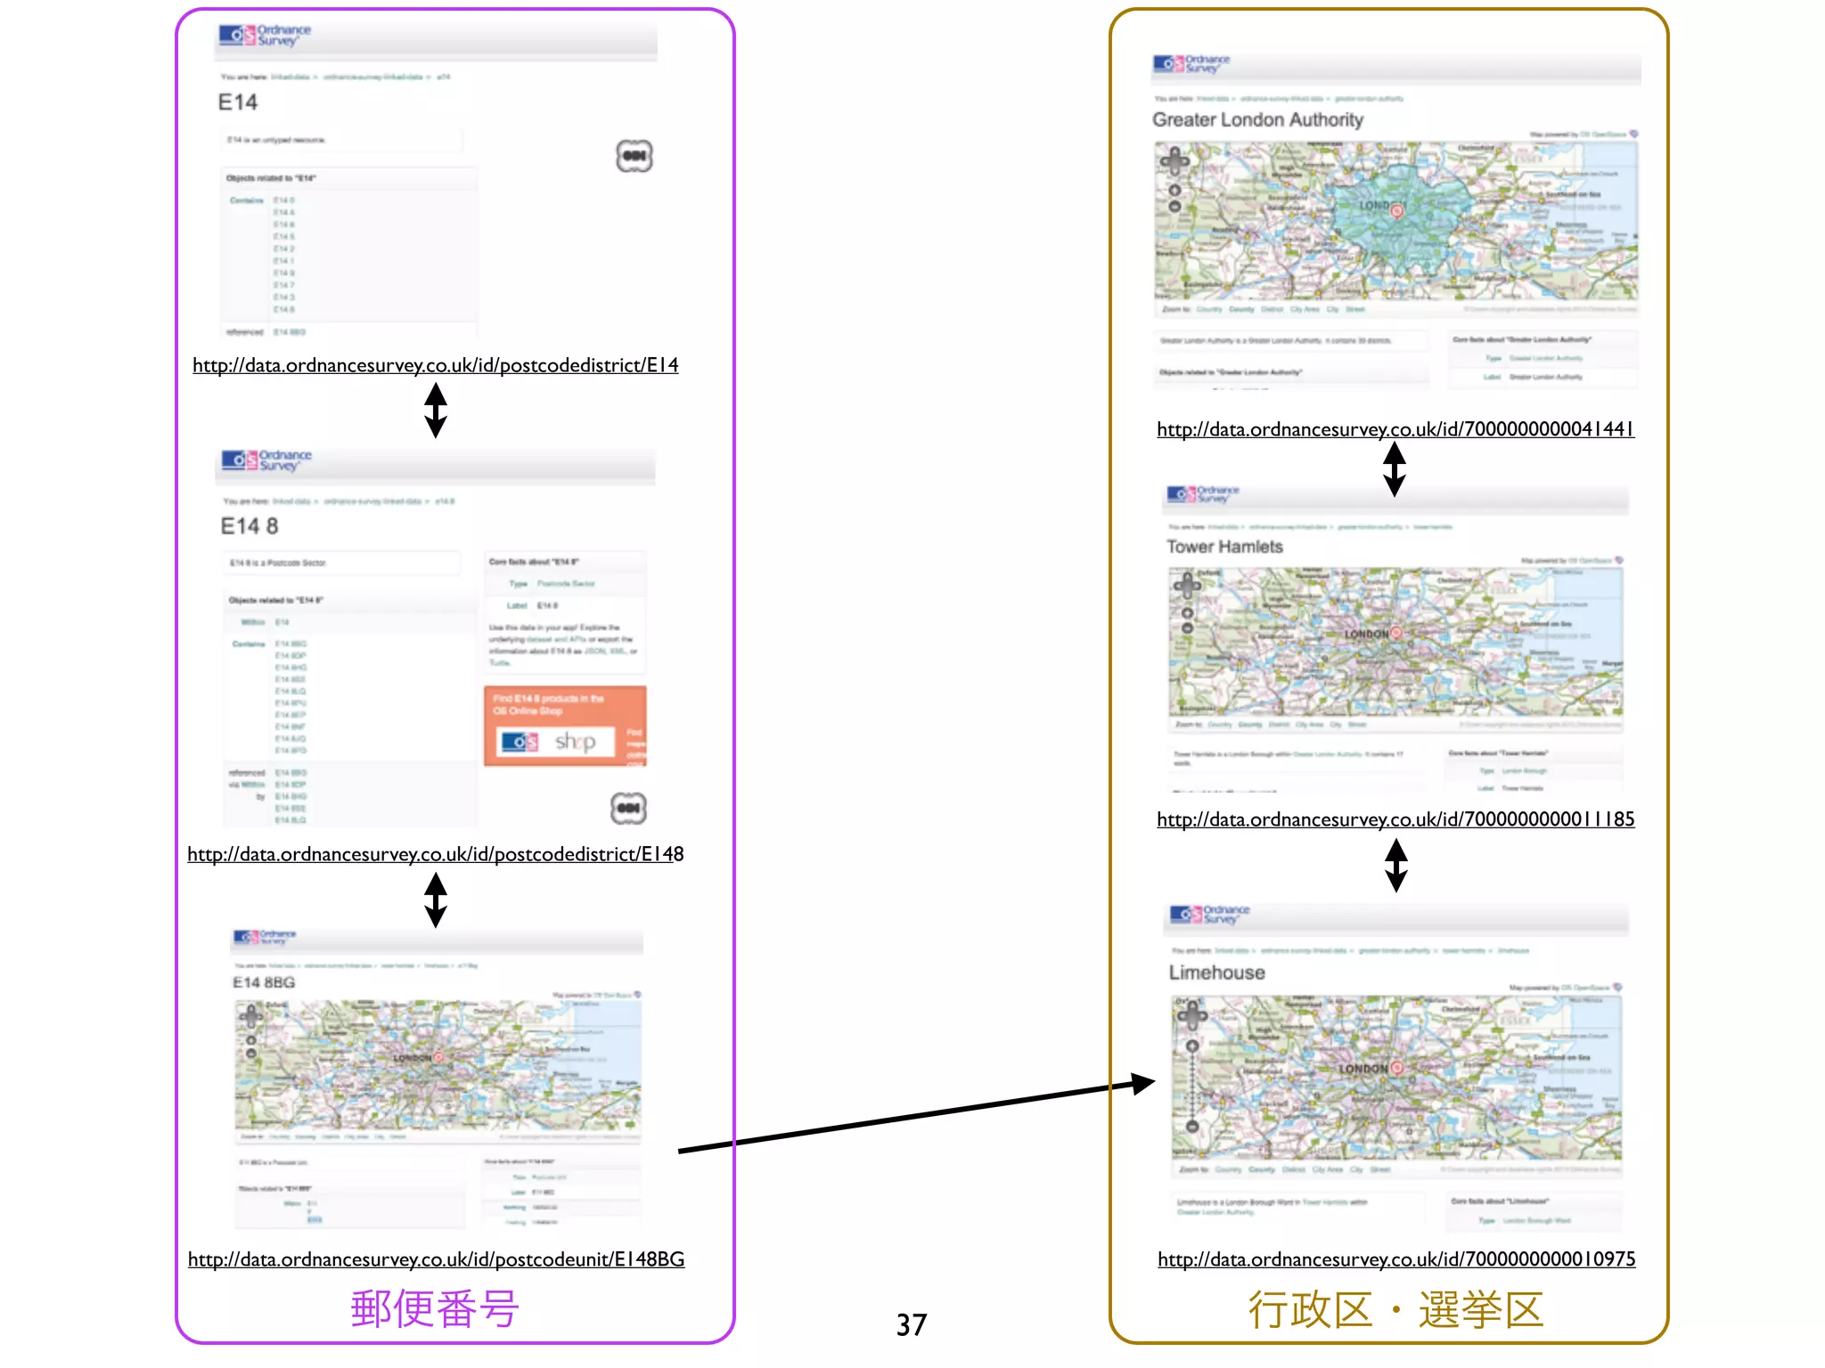Click the E14 postcode district URL link

tap(435, 365)
